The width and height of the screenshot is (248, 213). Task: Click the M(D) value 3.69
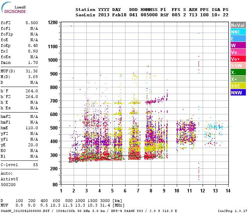coord(33,77)
